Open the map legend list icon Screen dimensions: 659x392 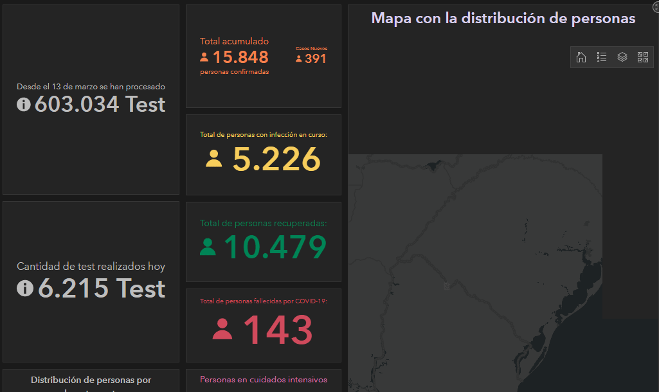click(x=602, y=57)
